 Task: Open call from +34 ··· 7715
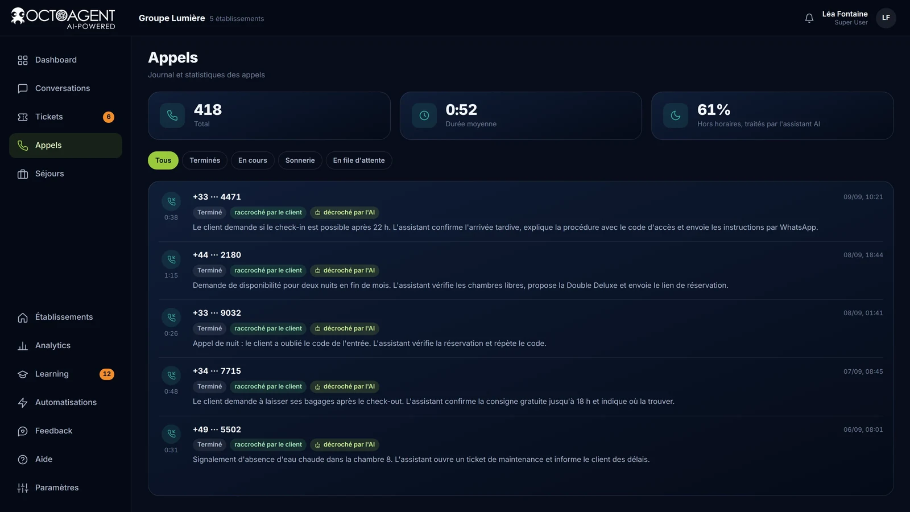(520, 387)
